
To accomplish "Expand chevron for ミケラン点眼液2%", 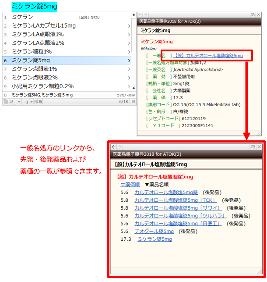I will point(129,78).
